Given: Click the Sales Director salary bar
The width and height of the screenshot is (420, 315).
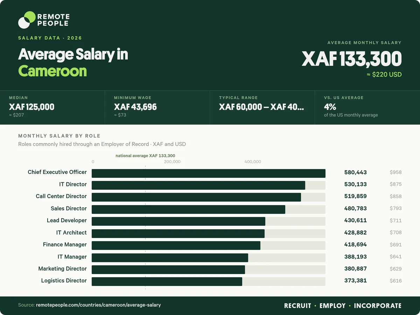Looking at the screenshot, I should (x=188, y=209).
